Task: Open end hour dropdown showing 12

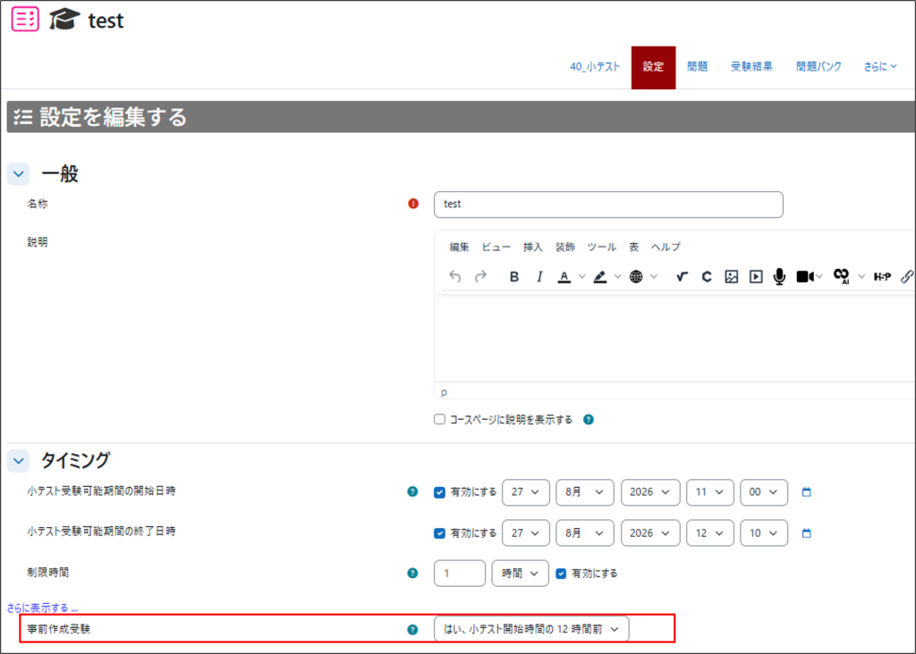Action: coord(709,533)
